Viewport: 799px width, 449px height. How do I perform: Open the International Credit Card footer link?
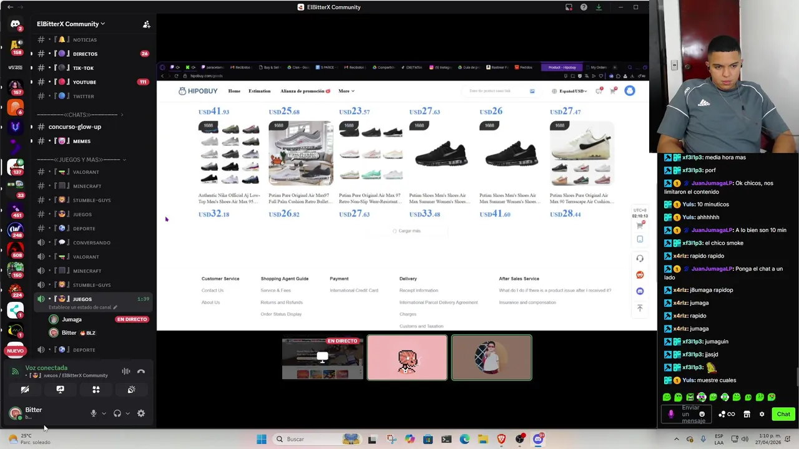coord(354,291)
